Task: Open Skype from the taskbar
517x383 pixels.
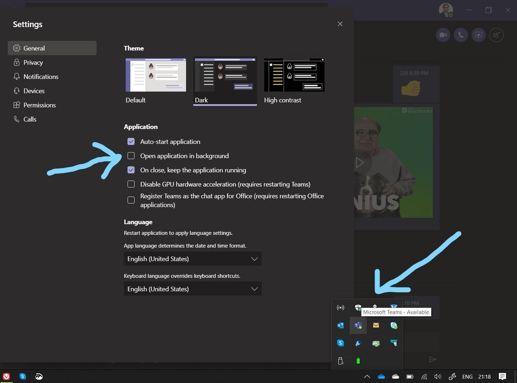Action: click(x=23, y=376)
